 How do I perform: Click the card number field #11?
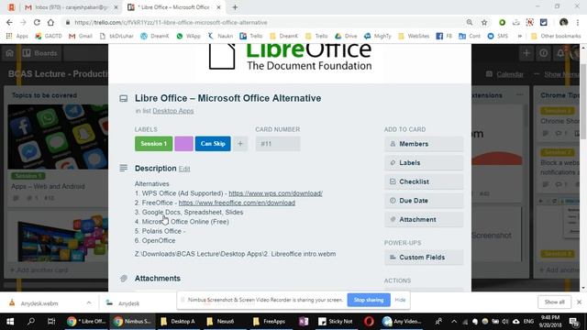click(278, 144)
